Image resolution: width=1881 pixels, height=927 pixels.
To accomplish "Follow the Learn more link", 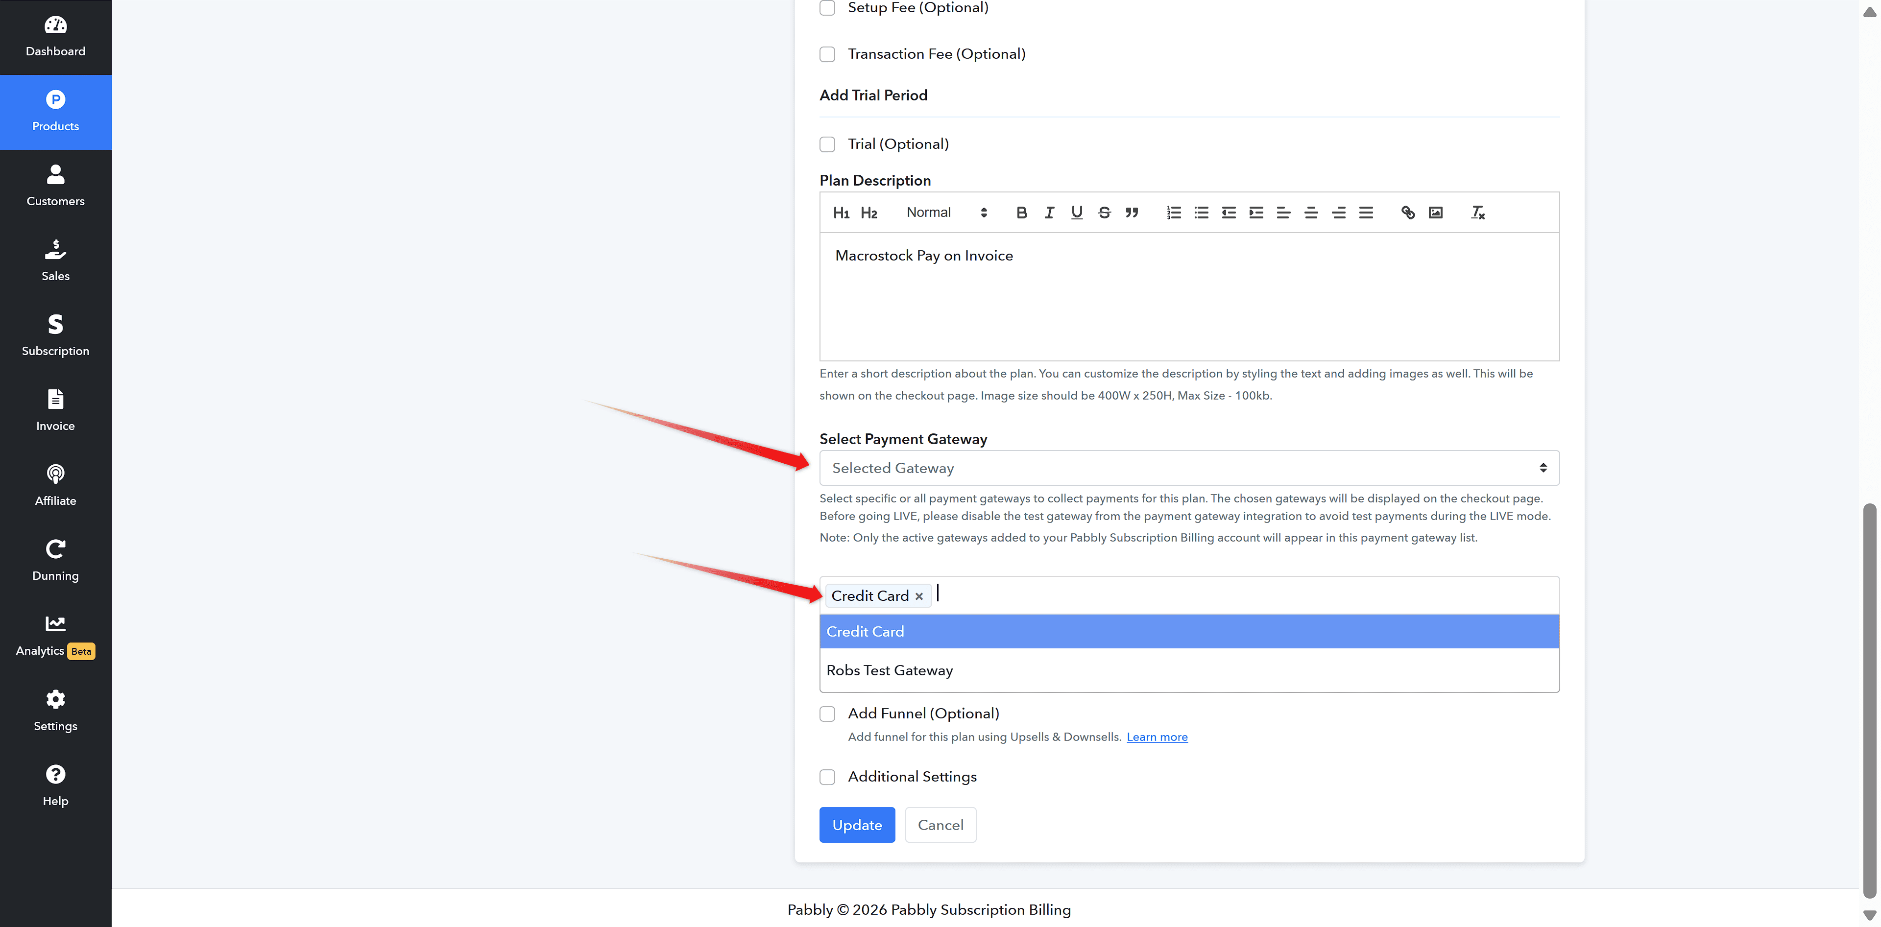I will 1158,737.
